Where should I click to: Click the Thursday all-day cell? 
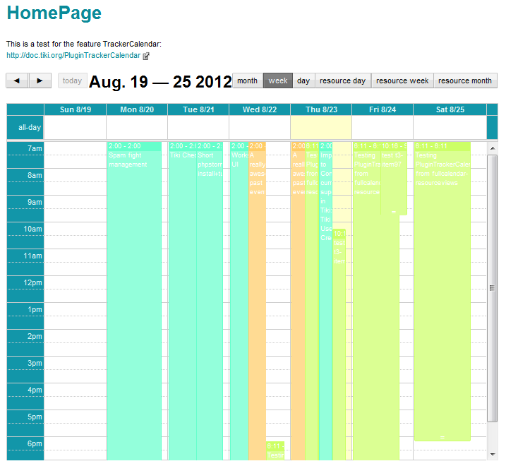pyautogui.click(x=321, y=128)
